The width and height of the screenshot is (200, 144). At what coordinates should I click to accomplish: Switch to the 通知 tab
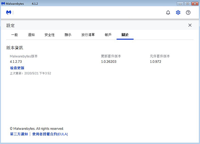[31, 35]
